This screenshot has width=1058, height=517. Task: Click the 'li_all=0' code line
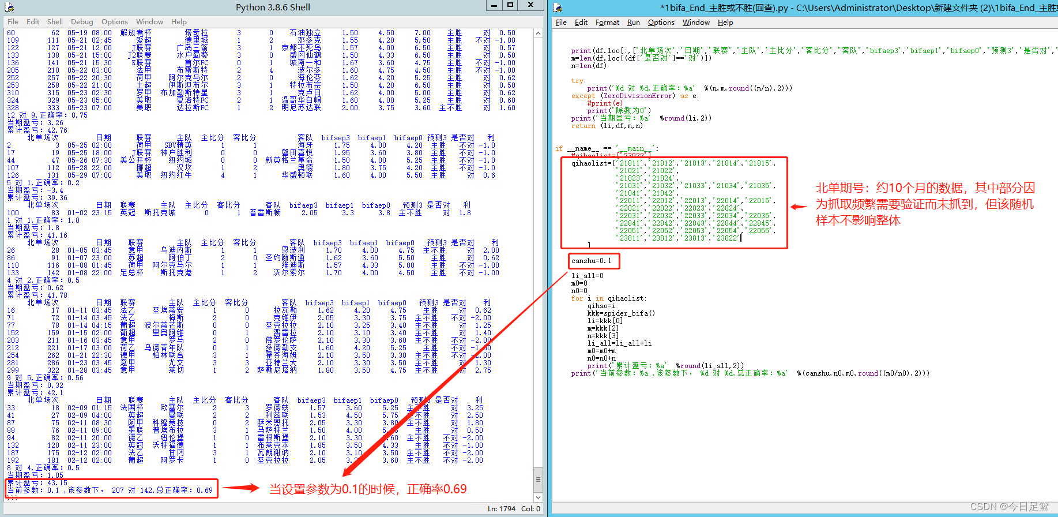point(587,276)
